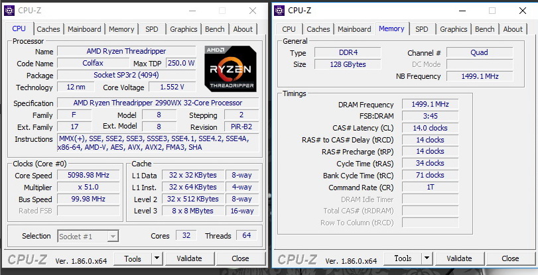
Task: Open Bench tab in right CPU-Z window
Action: point(485,29)
